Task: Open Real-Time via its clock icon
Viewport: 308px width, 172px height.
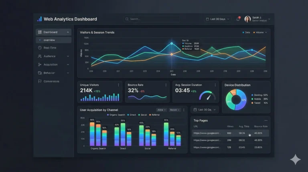Action: tap(40, 48)
